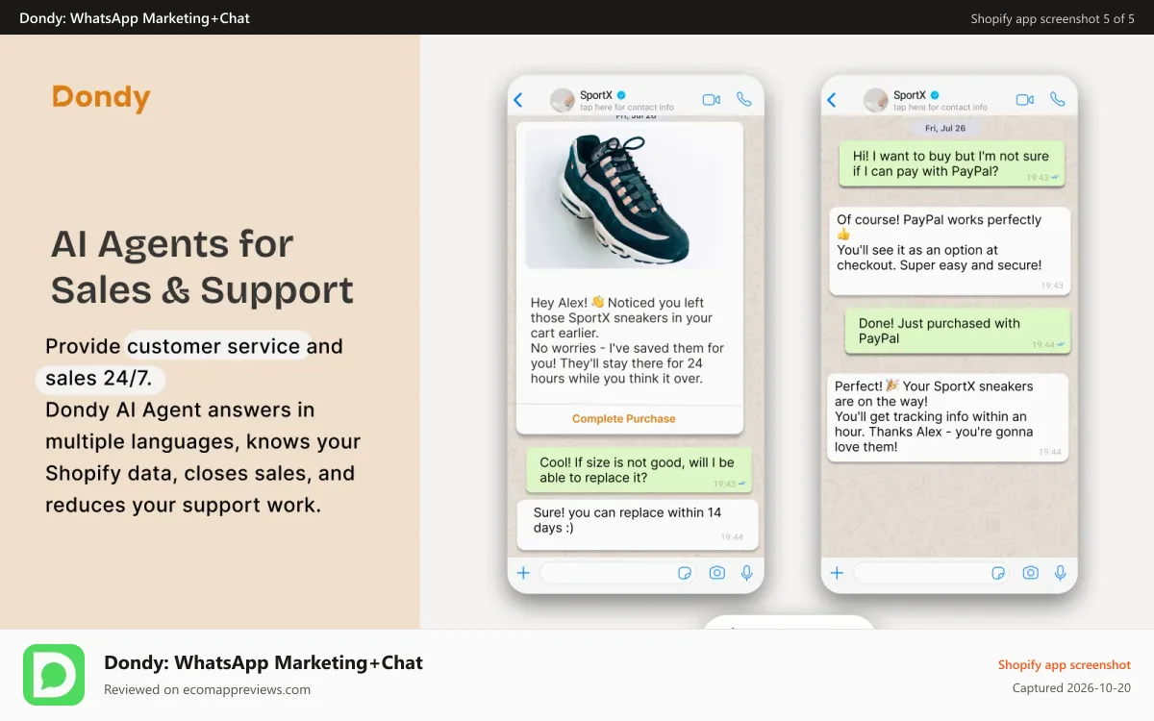Click 'Perfect! Your SportX sneakers' message
This screenshot has width=1154, height=721.
tap(948, 417)
